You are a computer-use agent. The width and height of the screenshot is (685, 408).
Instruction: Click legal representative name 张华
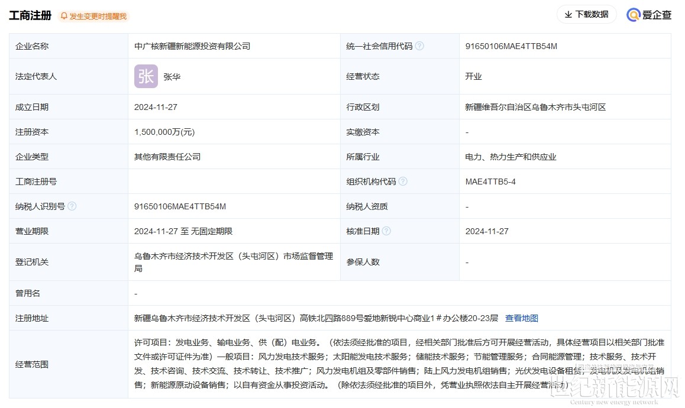pos(172,77)
